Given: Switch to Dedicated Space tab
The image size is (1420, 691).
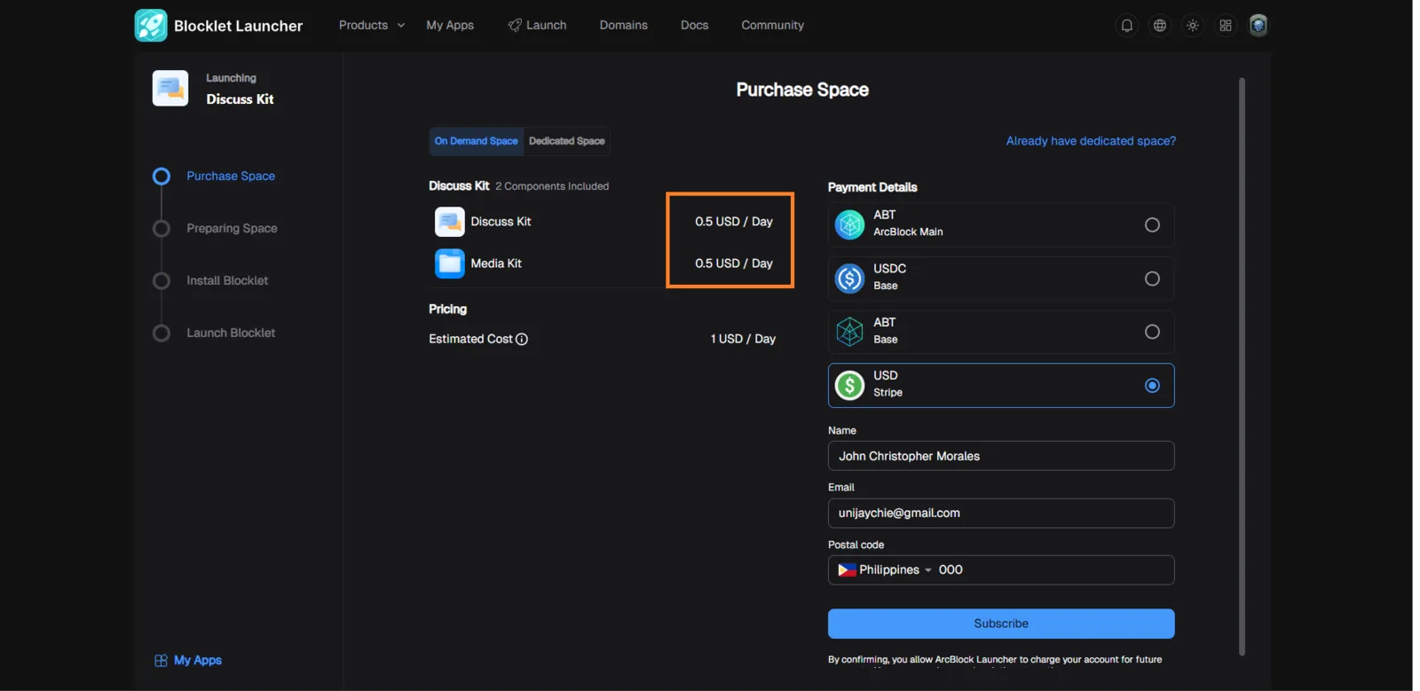Looking at the screenshot, I should tap(566, 141).
